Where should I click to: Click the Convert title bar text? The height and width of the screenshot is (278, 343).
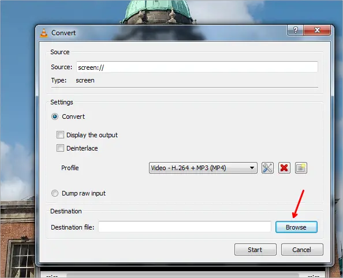pyautogui.click(x=64, y=33)
